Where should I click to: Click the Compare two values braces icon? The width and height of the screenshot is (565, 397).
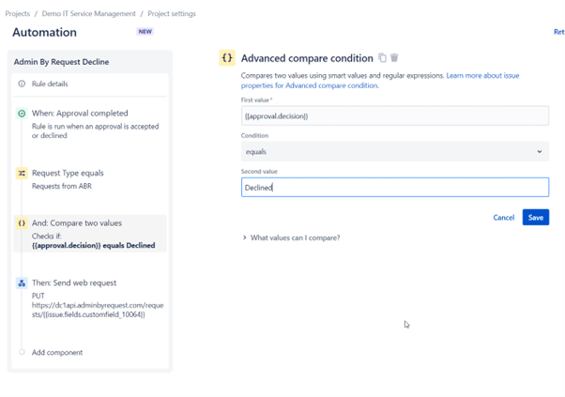22,223
